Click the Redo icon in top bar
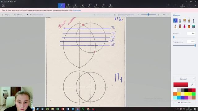Viewport: 198px width, 111px height. coord(189,6)
